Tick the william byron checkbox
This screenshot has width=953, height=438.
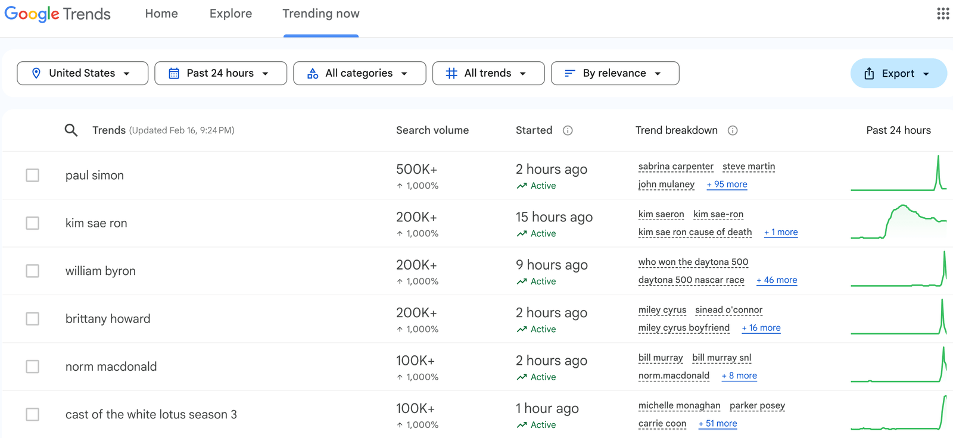coord(33,271)
